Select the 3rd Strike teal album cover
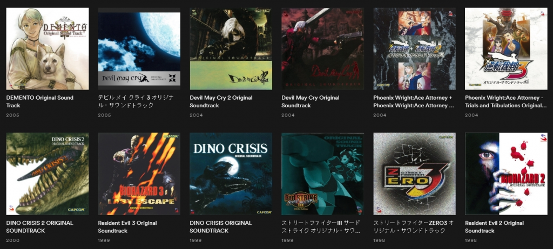The height and width of the screenshot is (249, 553). [322, 174]
